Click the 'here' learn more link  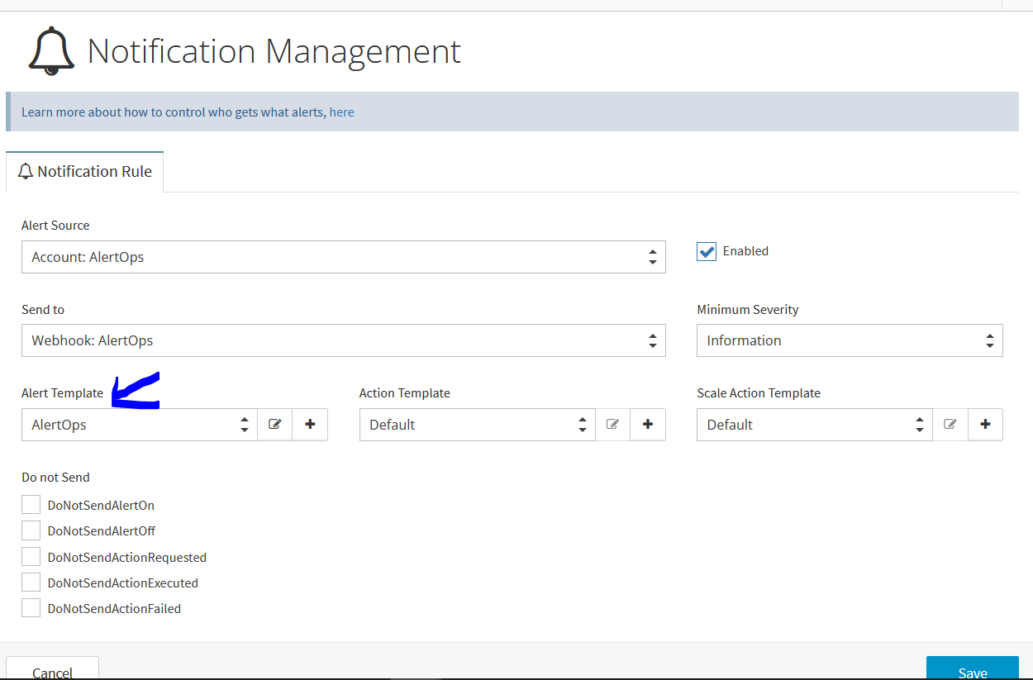click(341, 112)
